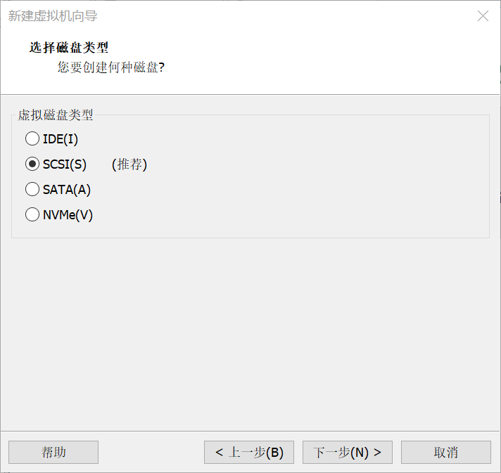Choose the SCSI(S) disk type option
The image size is (501, 473).
point(32,164)
